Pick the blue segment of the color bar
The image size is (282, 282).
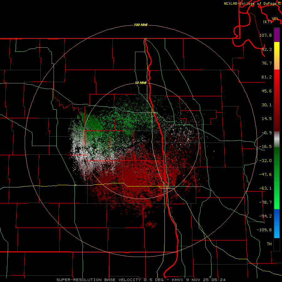pyautogui.click(x=277, y=223)
